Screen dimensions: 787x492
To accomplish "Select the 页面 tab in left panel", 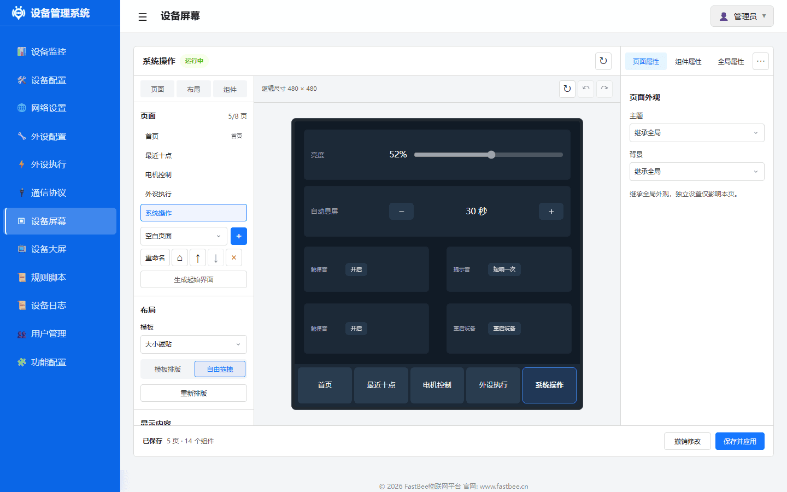I will [x=157, y=89].
